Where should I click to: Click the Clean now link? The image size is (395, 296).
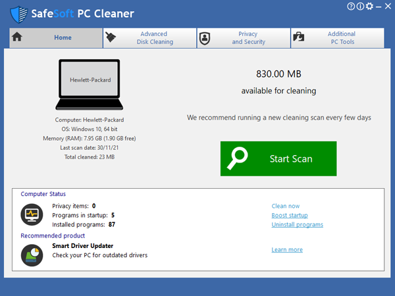(286, 206)
